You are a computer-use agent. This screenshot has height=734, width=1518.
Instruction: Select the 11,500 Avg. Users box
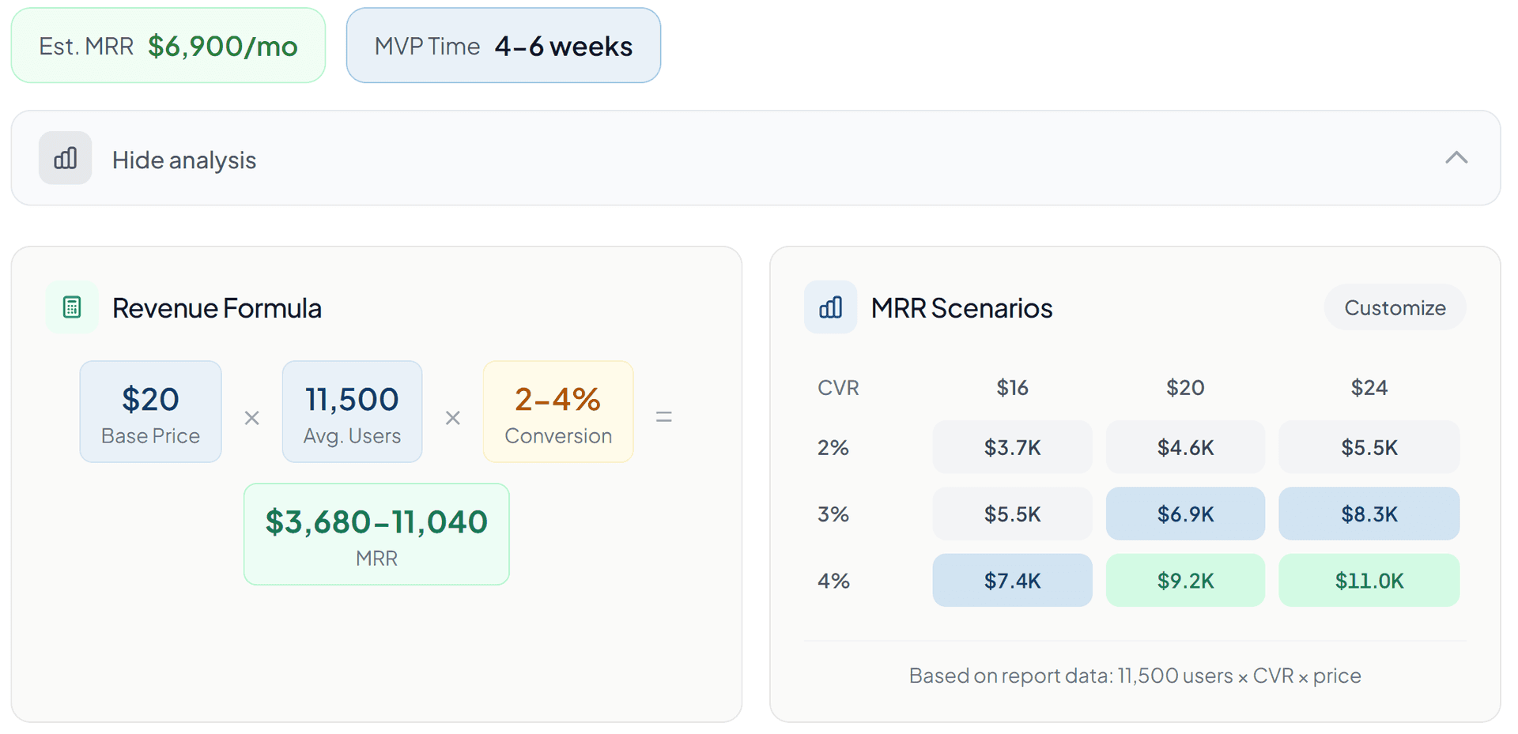coord(352,412)
